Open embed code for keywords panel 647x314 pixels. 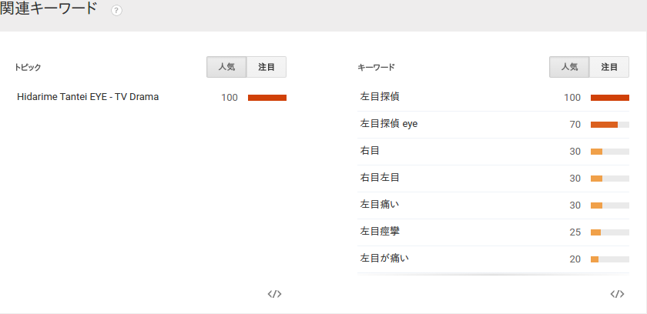tap(617, 294)
